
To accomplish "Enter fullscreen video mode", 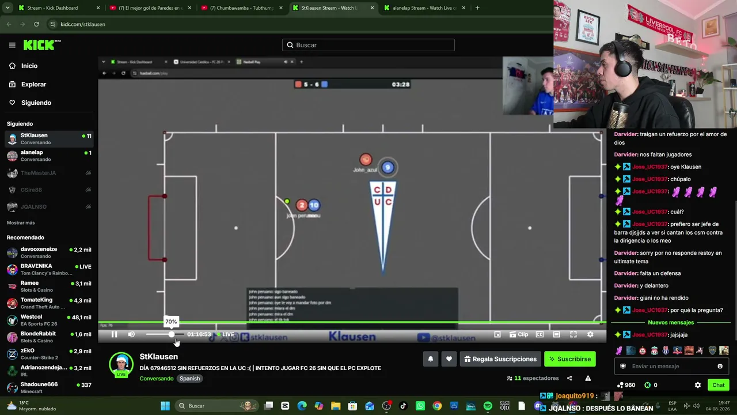I will pos(573,334).
